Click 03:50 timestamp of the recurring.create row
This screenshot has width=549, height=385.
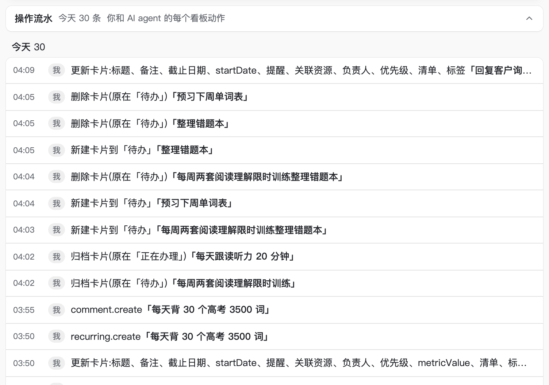click(x=24, y=336)
